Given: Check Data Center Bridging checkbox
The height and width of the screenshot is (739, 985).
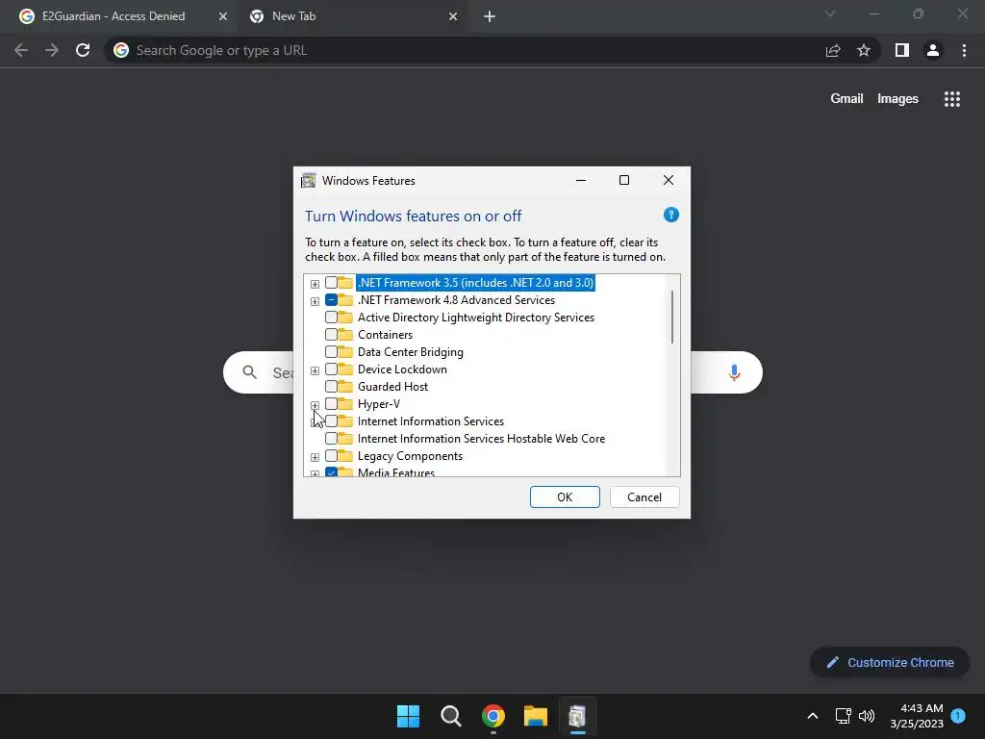Looking at the screenshot, I should (x=331, y=352).
